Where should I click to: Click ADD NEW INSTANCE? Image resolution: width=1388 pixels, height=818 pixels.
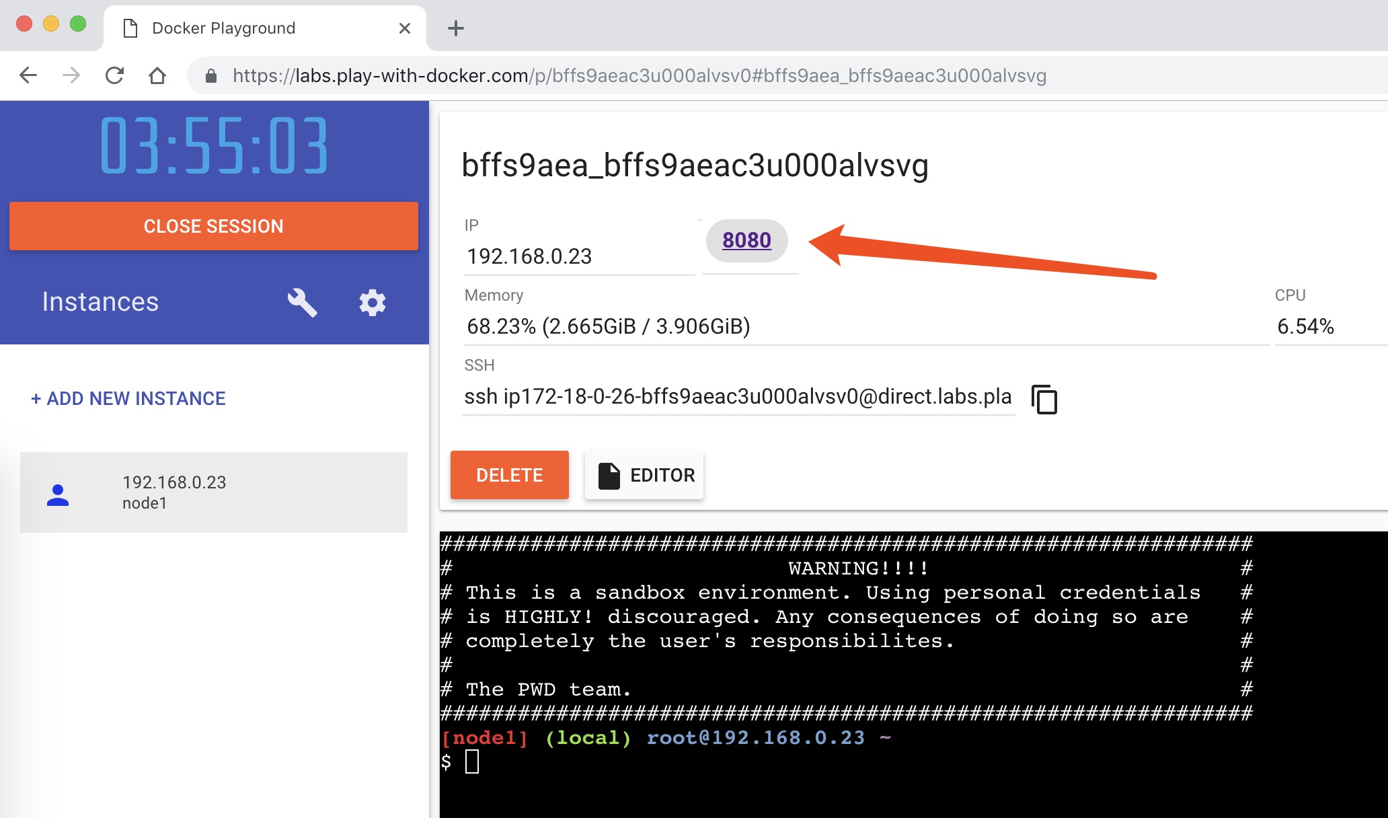point(128,398)
